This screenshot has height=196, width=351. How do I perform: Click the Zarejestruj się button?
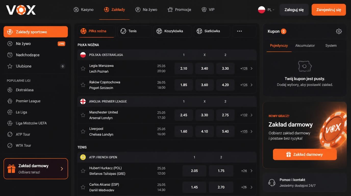pos(329,10)
